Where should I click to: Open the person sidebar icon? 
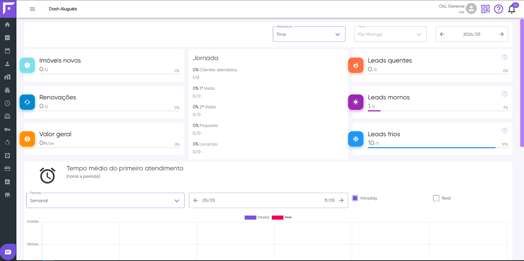click(x=7, y=64)
